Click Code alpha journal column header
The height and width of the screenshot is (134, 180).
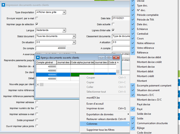82,62
